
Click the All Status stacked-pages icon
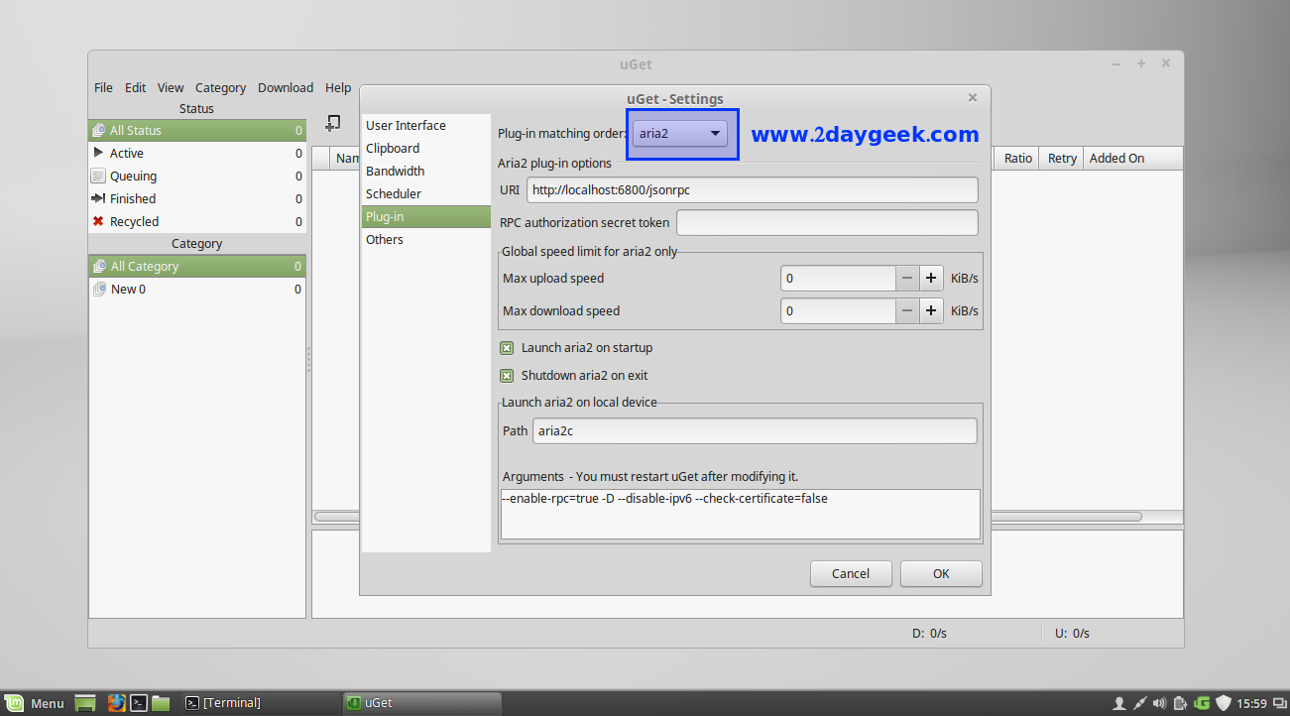[x=98, y=130]
